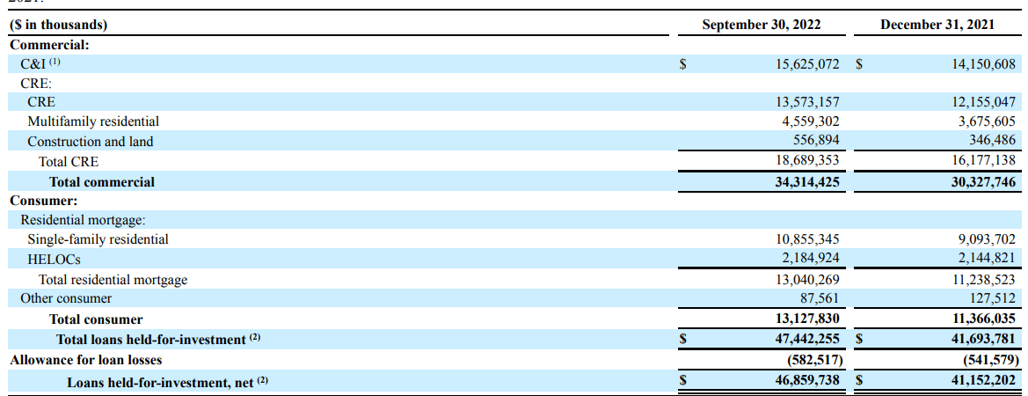Click the 'Construction and land' row label

pyautogui.click(x=91, y=141)
